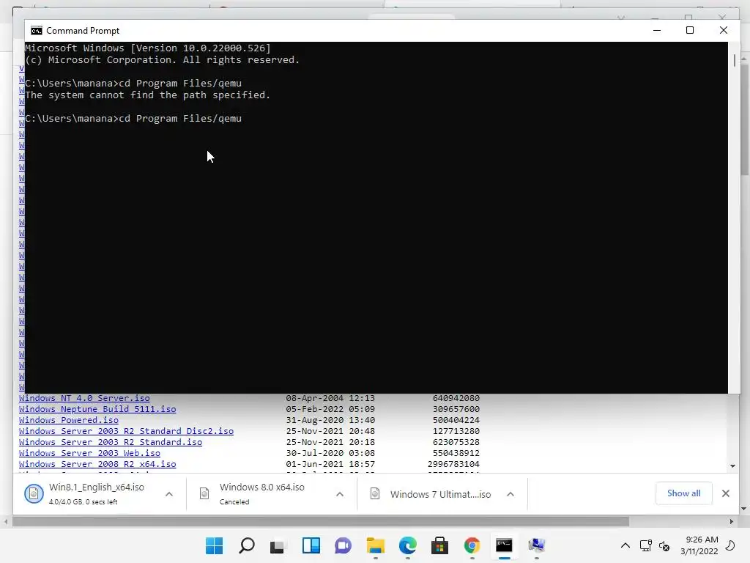Click the Windows 8.0 x64.iso file icon
This screenshot has width=750, height=563.
coord(204,493)
